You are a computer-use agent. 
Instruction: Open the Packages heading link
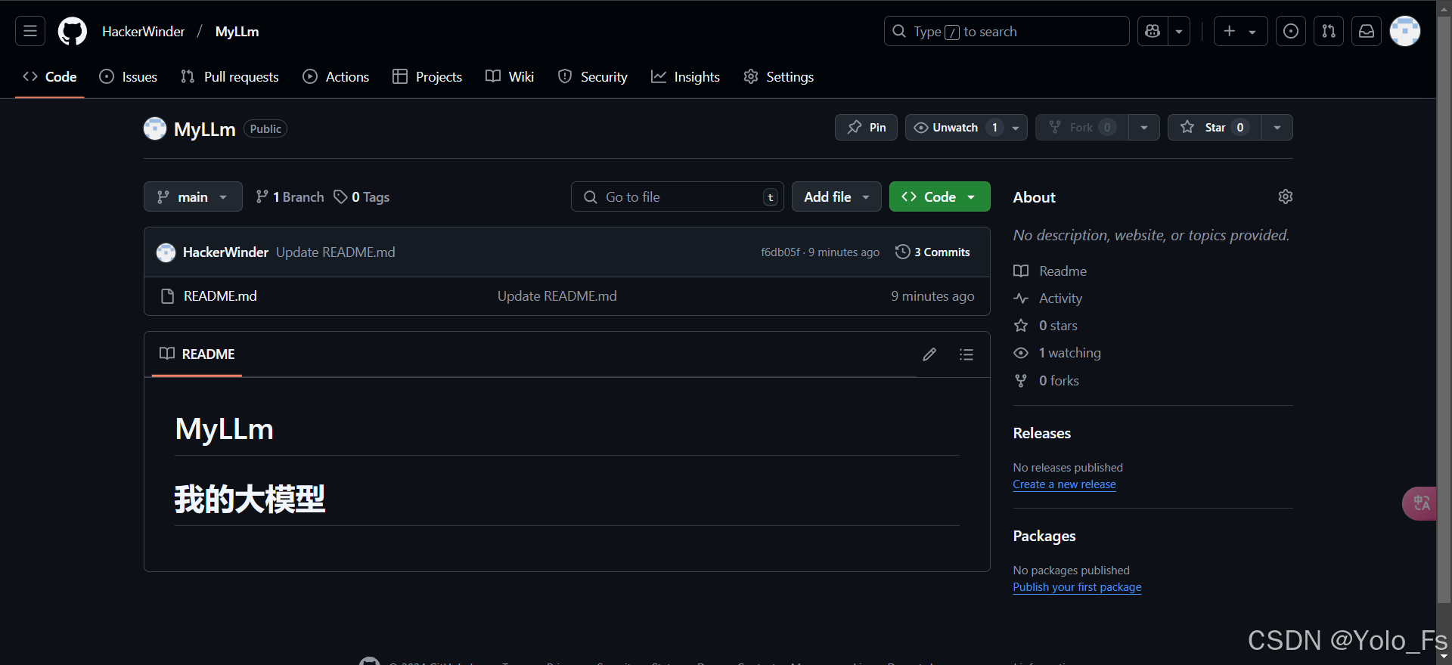tap(1044, 536)
